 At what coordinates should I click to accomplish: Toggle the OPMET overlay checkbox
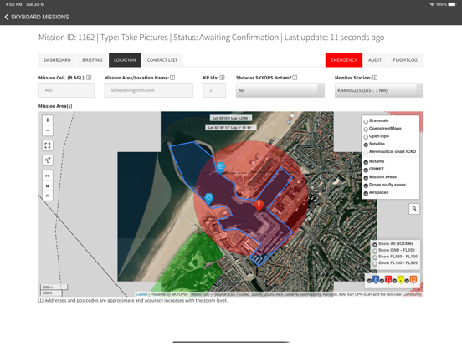pos(366,170)
